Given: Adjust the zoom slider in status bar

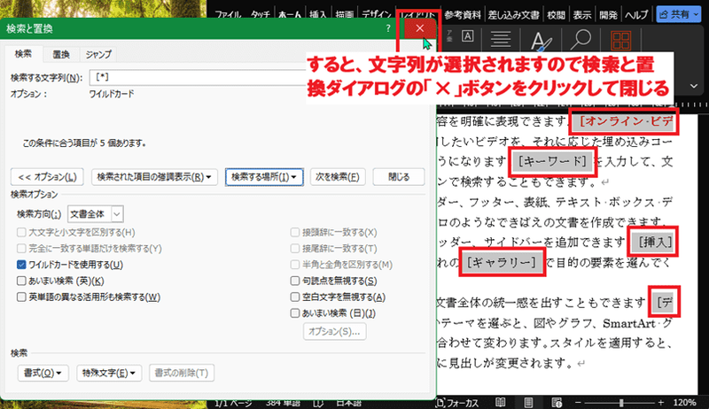Looking at the screenshot, I should coord(619,402).
